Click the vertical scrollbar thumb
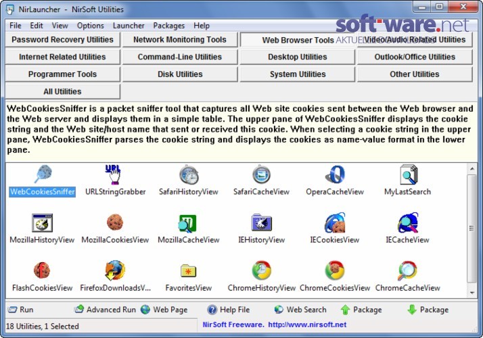The image size is (483, 338). pyautogui.click(x=471, y=228)
